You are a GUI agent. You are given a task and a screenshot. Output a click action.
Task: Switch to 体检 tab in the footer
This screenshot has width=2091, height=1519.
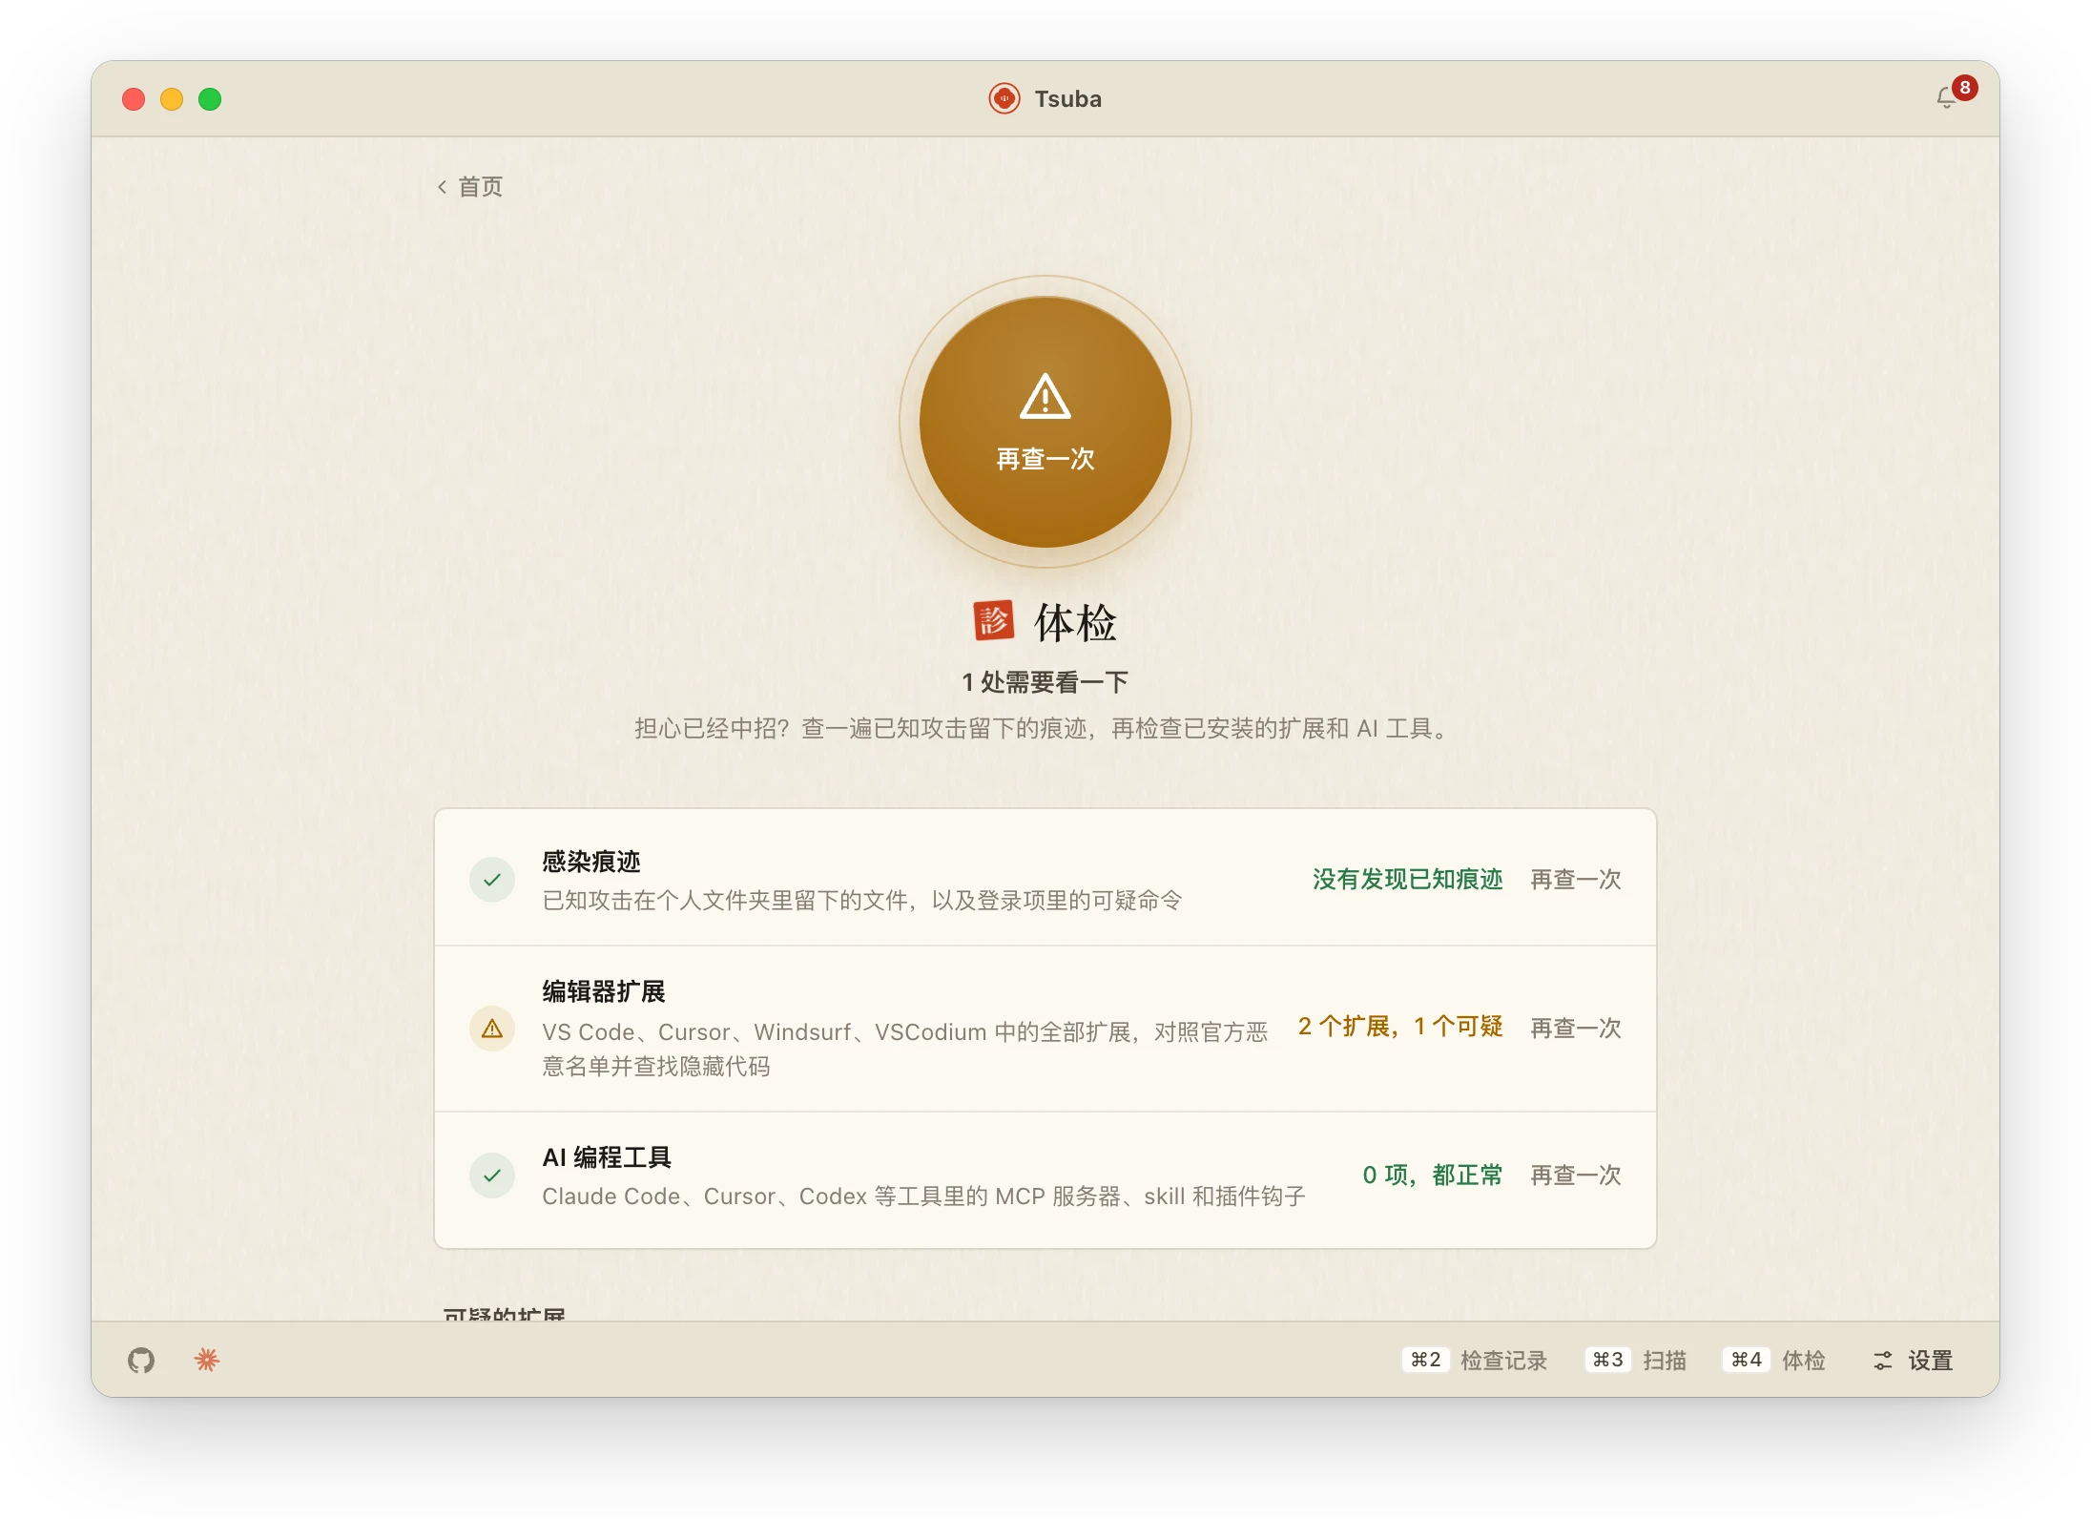click(x=1774, y=1360)
